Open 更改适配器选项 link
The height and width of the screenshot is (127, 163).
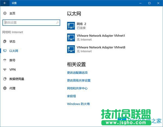77,72
